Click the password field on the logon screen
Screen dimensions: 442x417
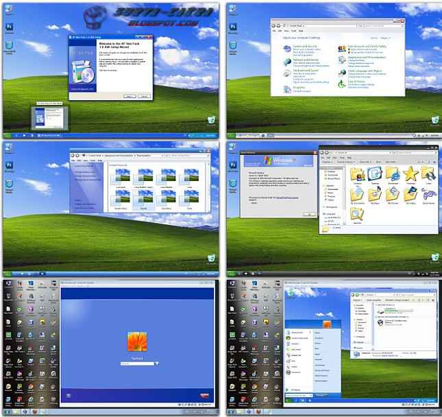click(x=137, y=364)
